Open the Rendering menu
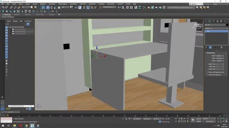The width and height of the screenshot is (229, 128). [73, 4]
